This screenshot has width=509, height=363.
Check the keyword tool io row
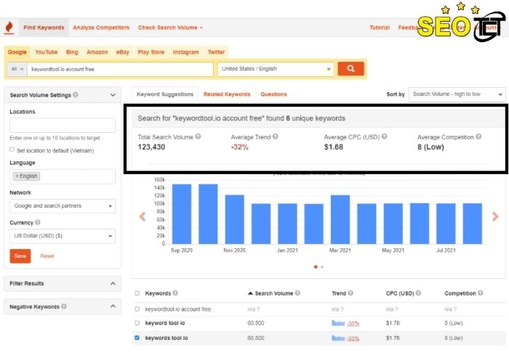[137, 323]
